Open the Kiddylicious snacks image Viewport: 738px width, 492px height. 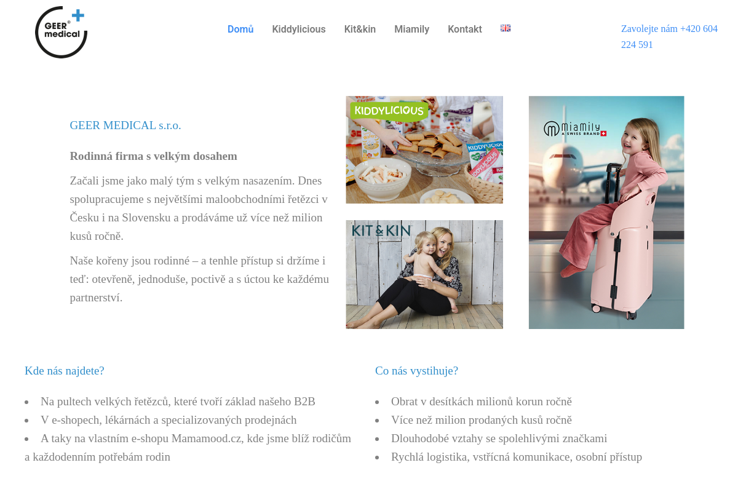pyautogui.click(x=424, y=149)
